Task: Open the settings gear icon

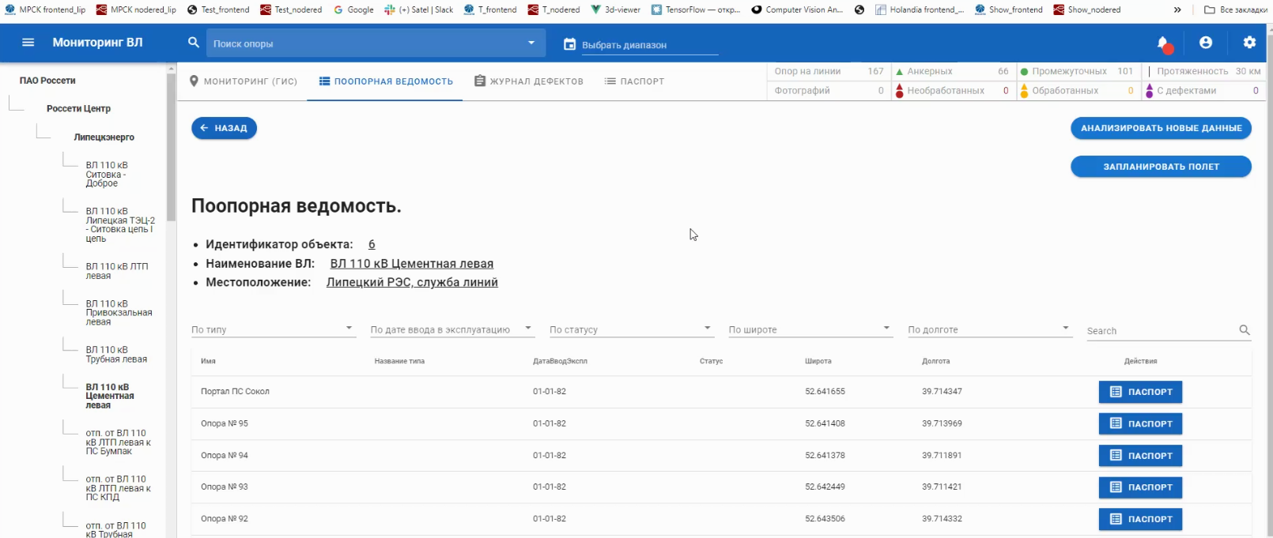Action: (1249, 43)
